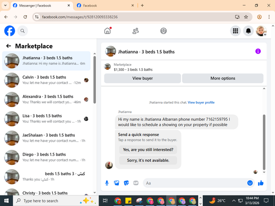Screen dimensions: 275x206
Task: Click the Facebook logo
Action: point(9,31)
